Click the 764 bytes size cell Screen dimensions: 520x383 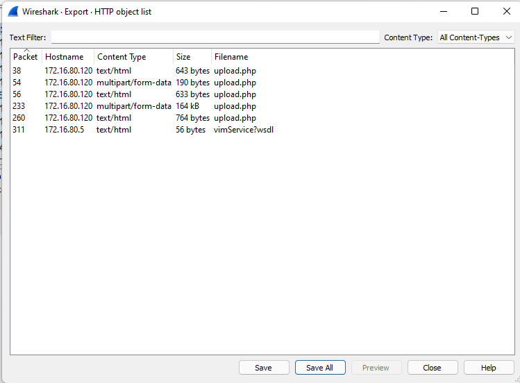(x=192, y=118)
